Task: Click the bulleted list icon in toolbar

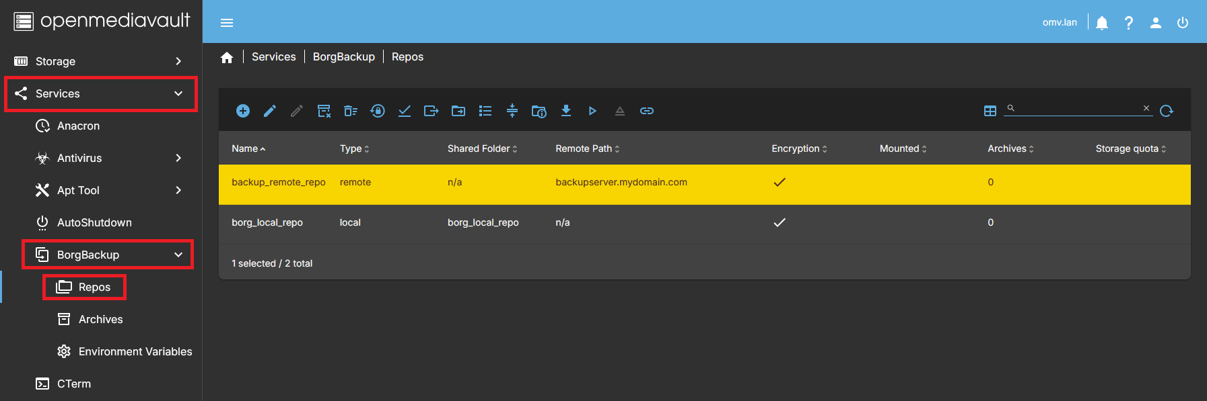Action: click(x=485, y=111)
